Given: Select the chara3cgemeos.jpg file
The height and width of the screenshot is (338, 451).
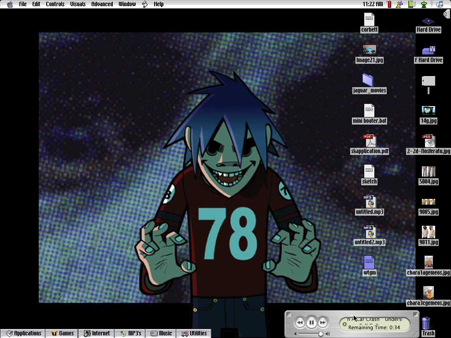Looking at the screenshot, I should 428,293.
